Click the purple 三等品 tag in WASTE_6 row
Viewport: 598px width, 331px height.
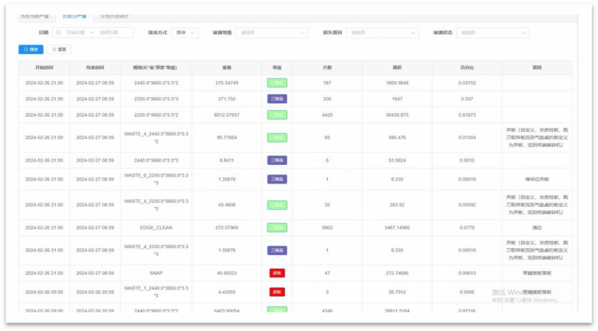(x=277, y=179)
